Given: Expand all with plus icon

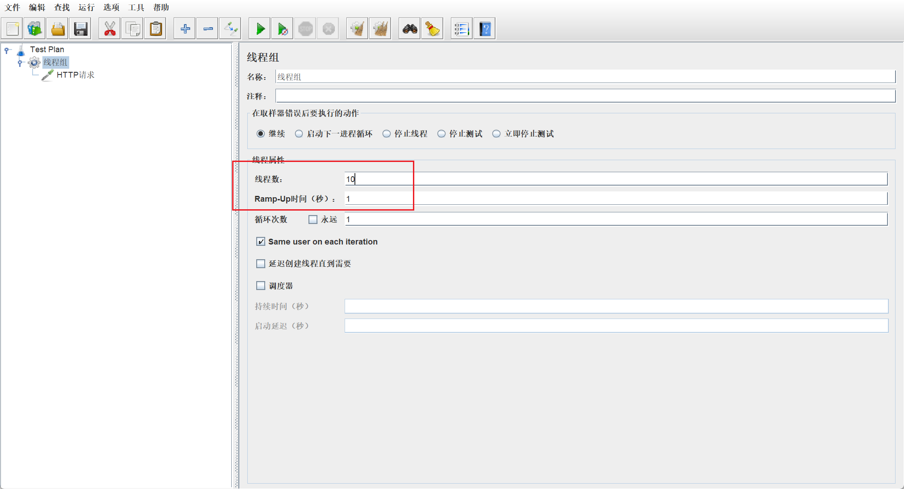Looking at the screenshot, I should point(185,29).
